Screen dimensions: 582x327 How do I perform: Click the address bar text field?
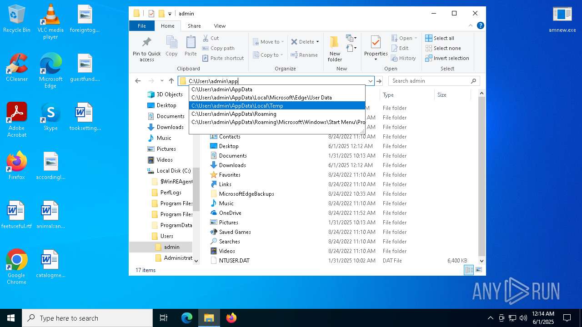(276, 81)
